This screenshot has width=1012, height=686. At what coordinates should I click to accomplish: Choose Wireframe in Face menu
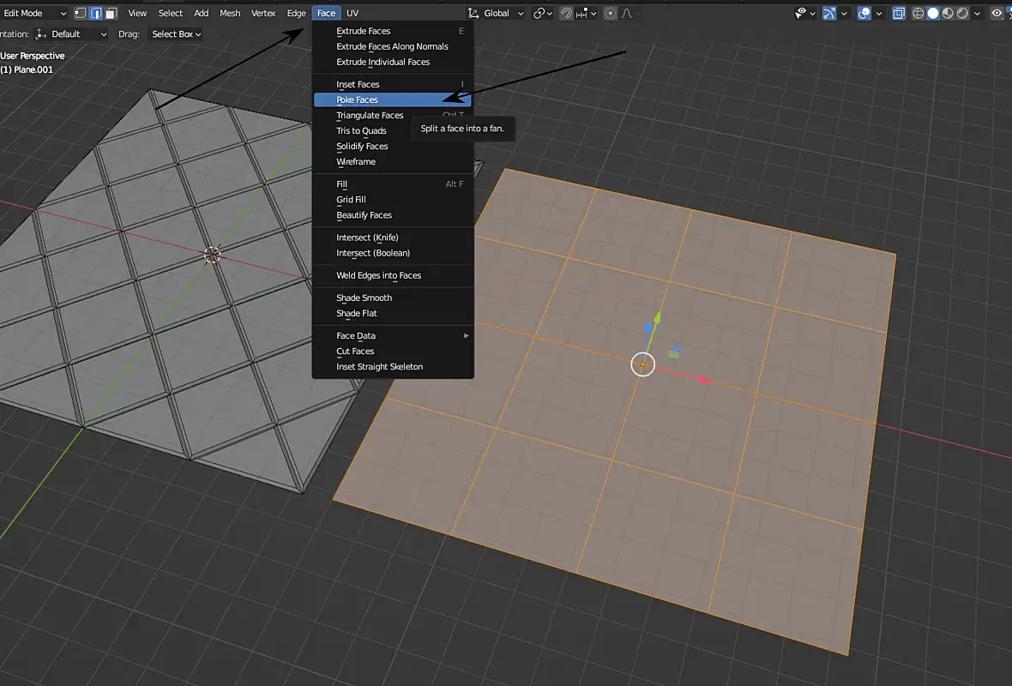[393, 162]
